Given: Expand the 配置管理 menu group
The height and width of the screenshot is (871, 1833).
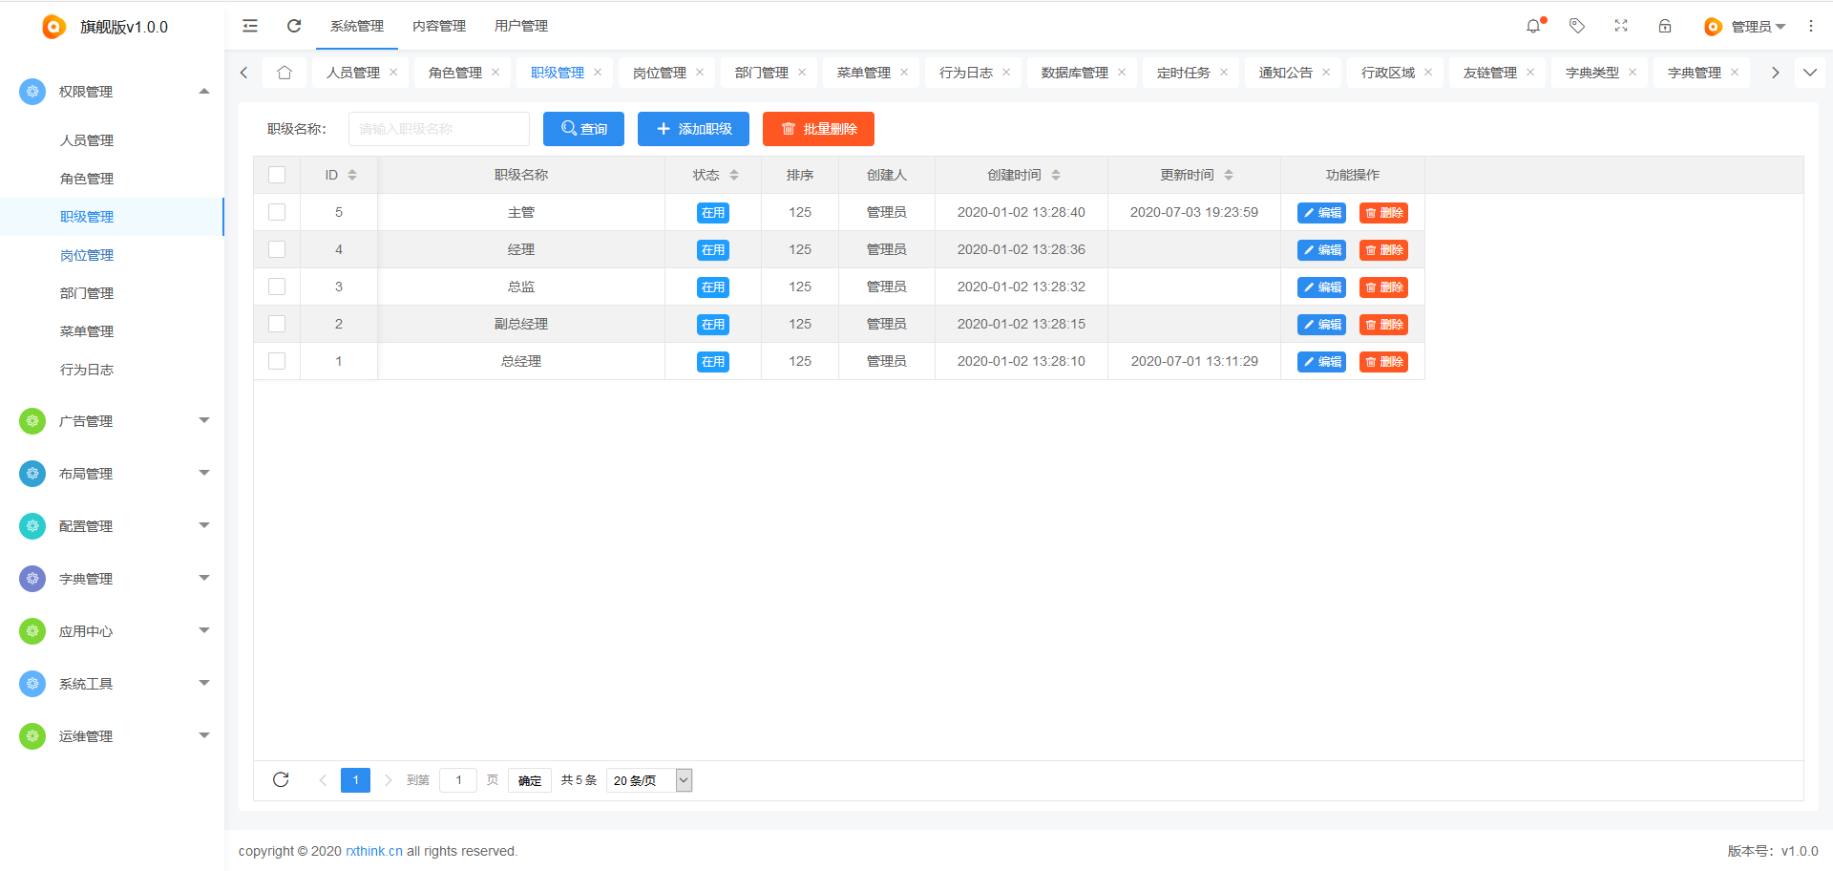Looking at the screenshot, I should pos(204,525).
